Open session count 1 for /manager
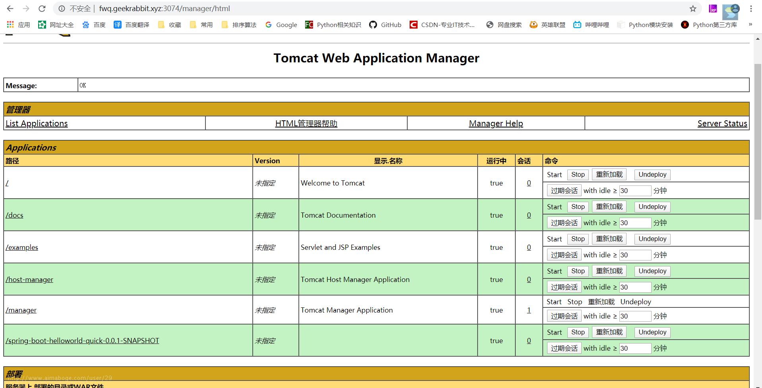 pyautogui.click(x=529, y=310)
